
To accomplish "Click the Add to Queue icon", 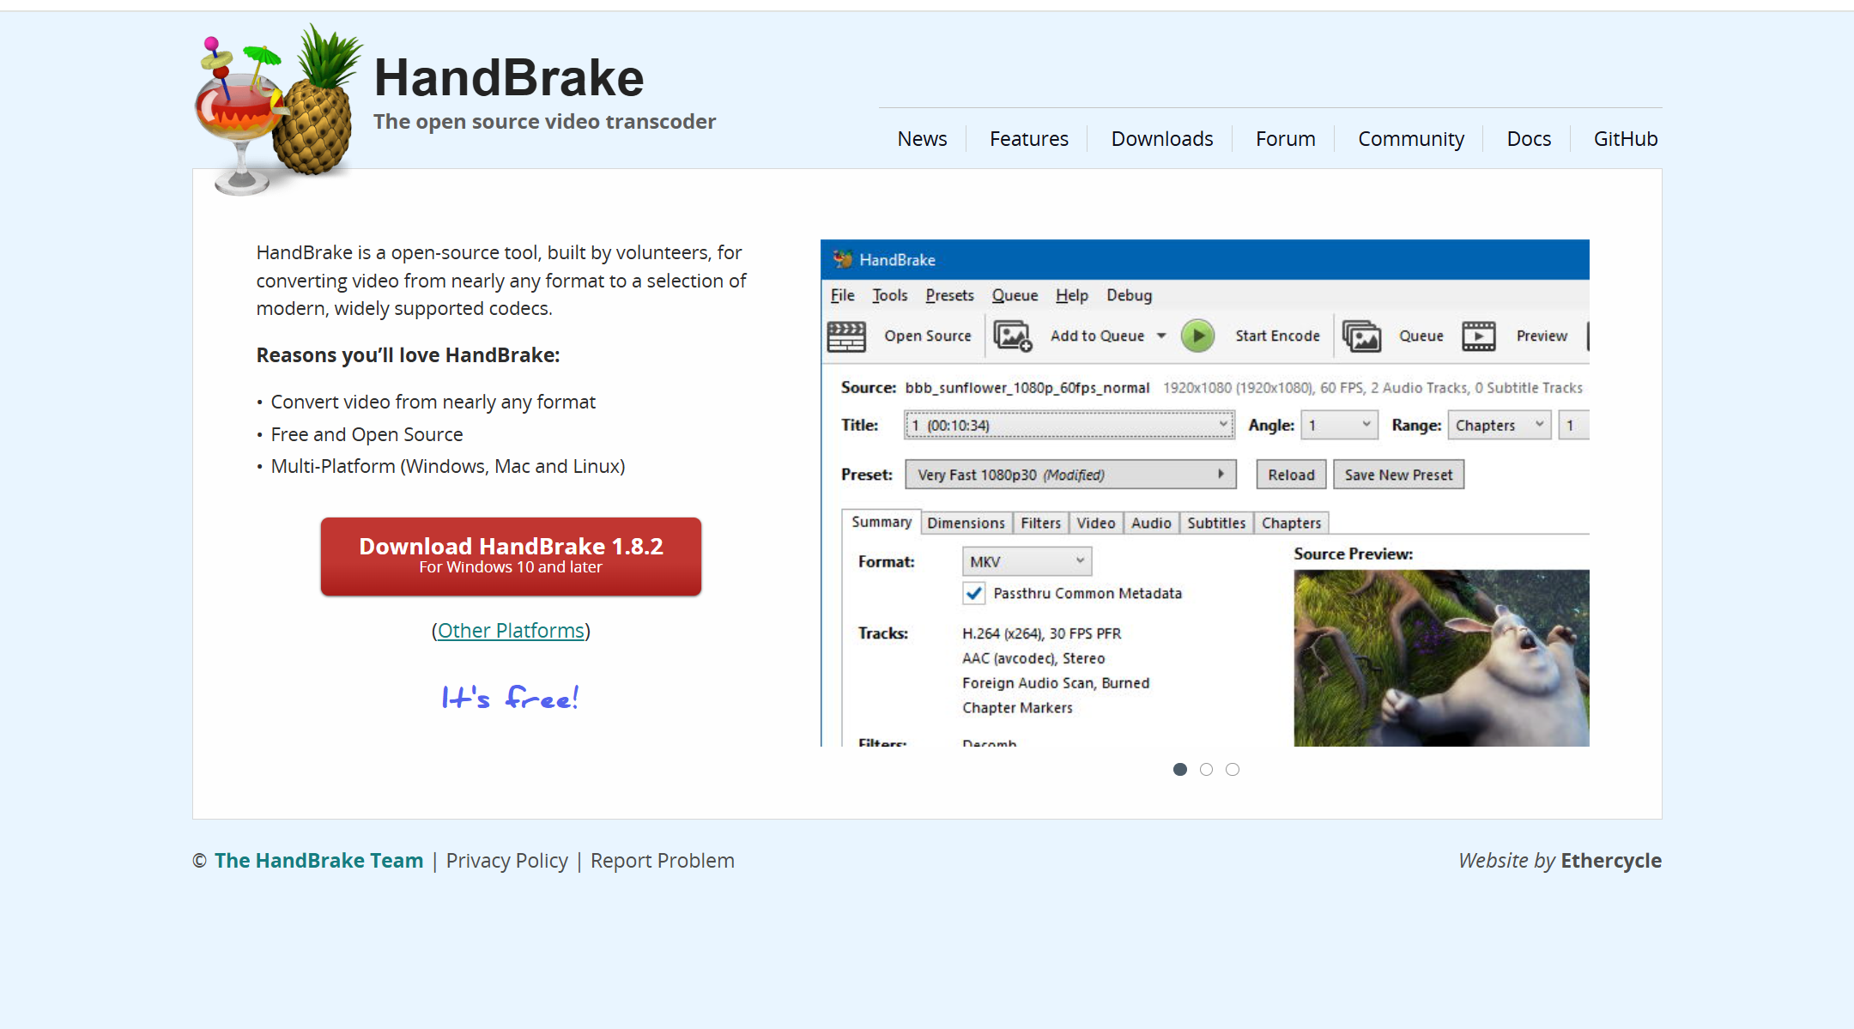I will 1014,336.
